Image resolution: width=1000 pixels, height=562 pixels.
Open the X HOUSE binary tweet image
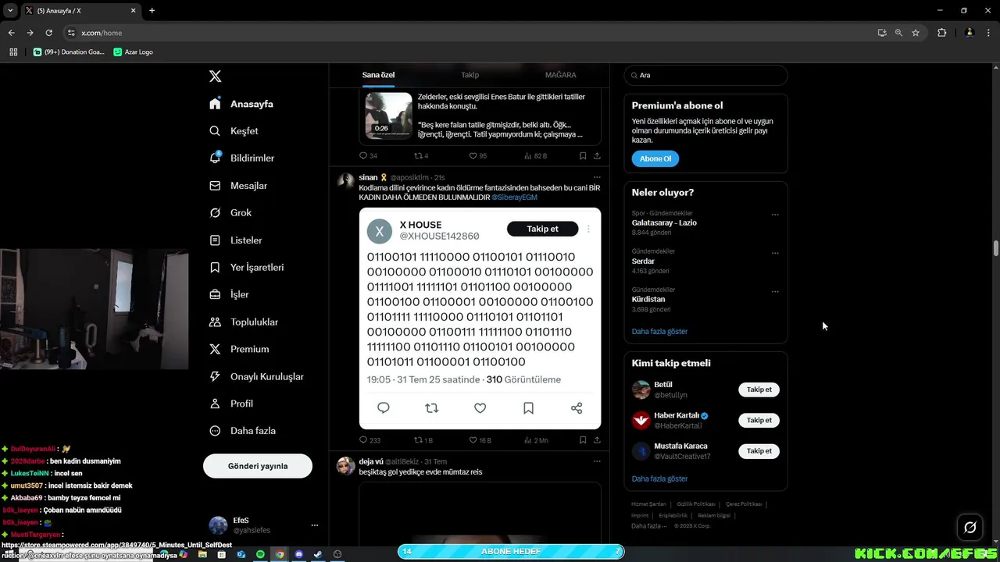(480, 318)
